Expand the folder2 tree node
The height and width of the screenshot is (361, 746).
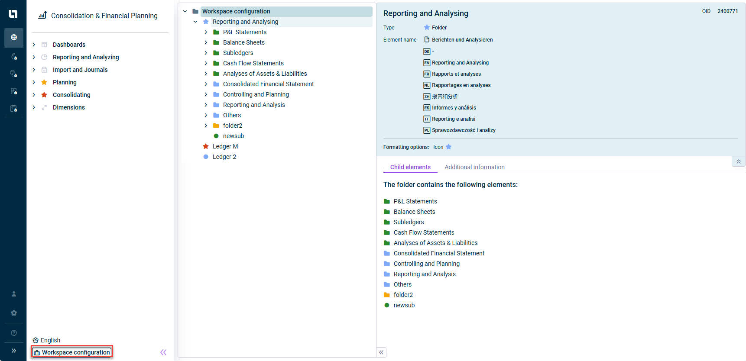206,126
